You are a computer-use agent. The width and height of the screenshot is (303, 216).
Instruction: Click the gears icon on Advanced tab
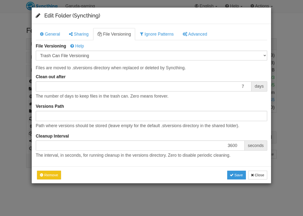[x=185, y=34]
